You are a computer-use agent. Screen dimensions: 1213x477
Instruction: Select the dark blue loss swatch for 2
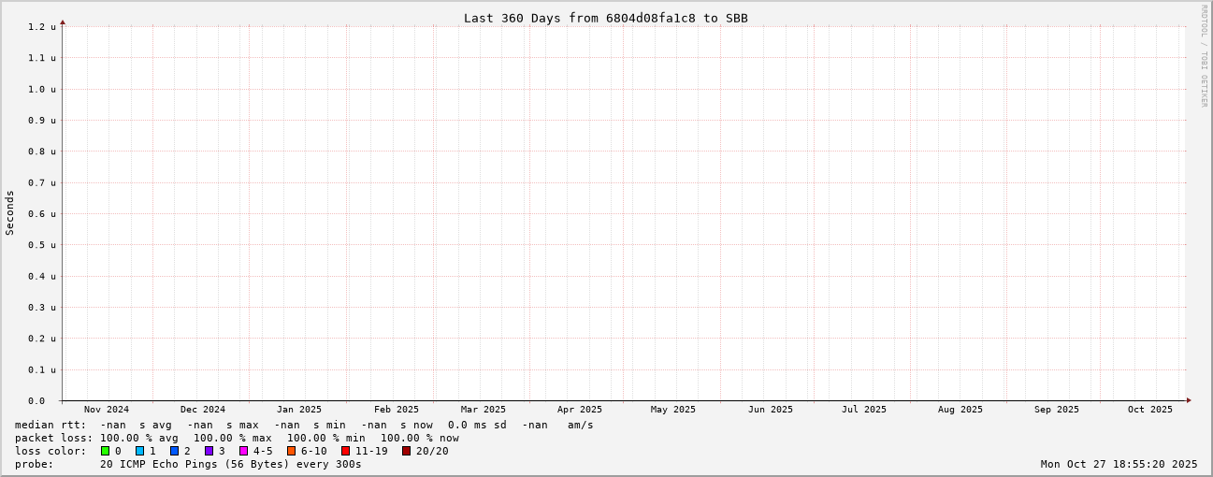[x=175, y=451]
